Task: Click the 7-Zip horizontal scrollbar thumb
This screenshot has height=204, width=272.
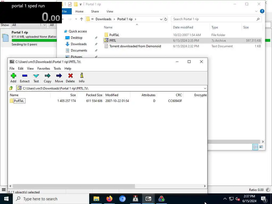Action: pos(74,186)
